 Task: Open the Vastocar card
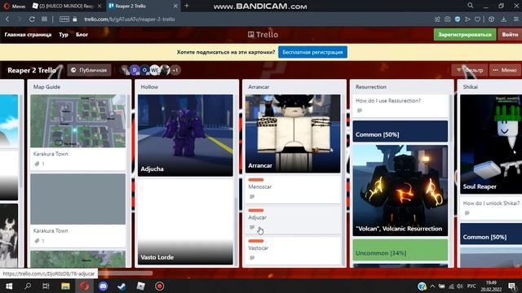293,251
